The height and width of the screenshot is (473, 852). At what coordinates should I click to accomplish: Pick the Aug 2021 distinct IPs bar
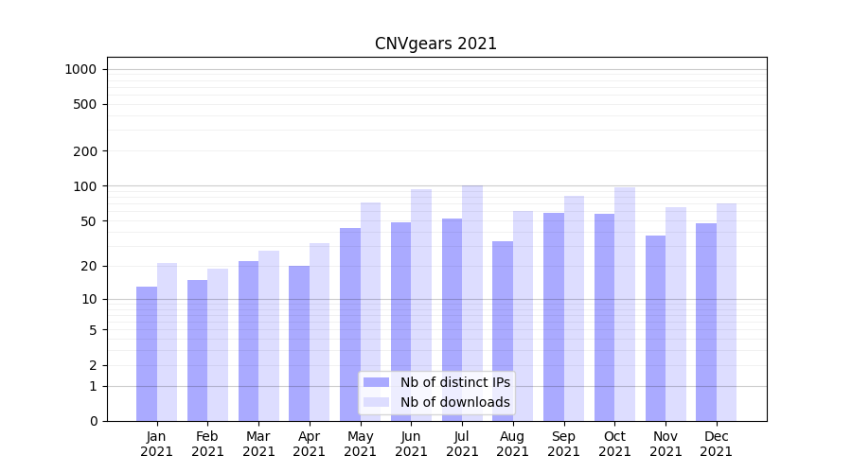pos(503,331)
